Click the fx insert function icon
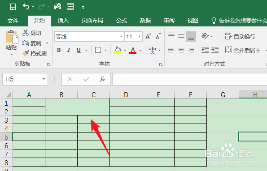 (x=102, y=79)
